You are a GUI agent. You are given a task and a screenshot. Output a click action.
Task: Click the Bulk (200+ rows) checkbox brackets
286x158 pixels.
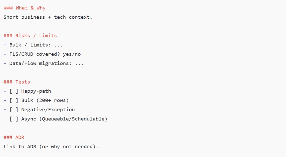coord(14,100)
